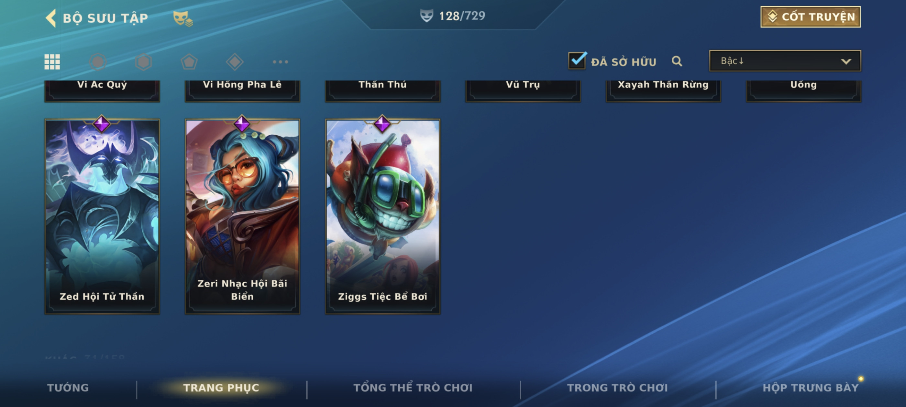
Task: Expand sort options with the chevron arrow
Action: [x=846, y=61]
